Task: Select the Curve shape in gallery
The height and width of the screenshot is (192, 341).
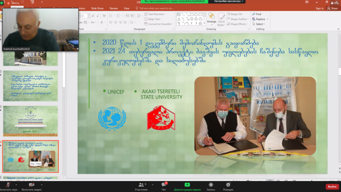Action: coord(188,23)
